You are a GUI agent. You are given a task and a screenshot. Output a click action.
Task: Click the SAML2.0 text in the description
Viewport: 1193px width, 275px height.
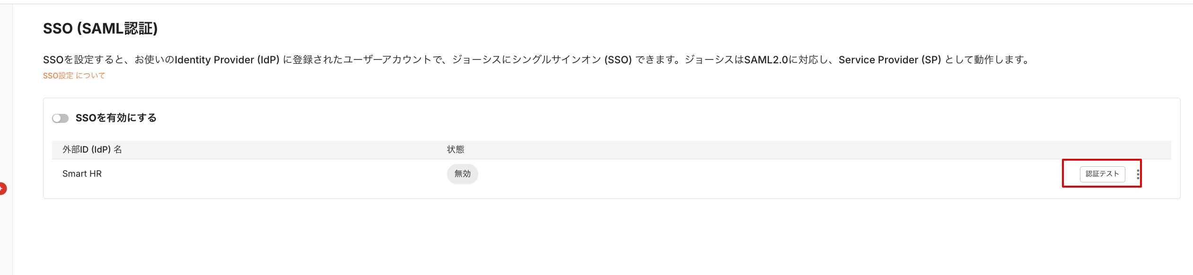(766, 60)
